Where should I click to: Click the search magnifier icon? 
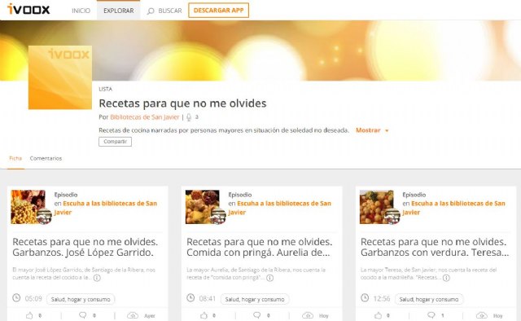coord(151,11)
